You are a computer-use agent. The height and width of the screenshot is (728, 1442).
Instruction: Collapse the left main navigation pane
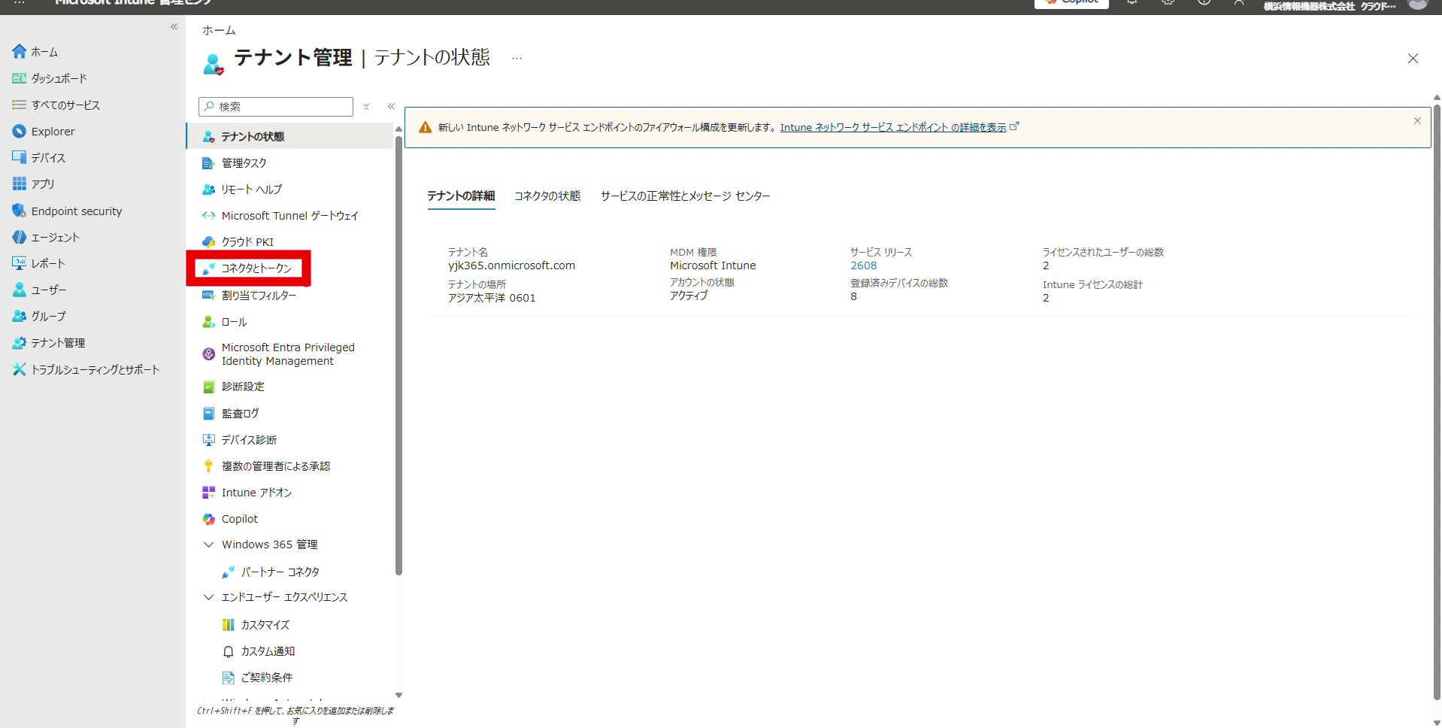174,27
